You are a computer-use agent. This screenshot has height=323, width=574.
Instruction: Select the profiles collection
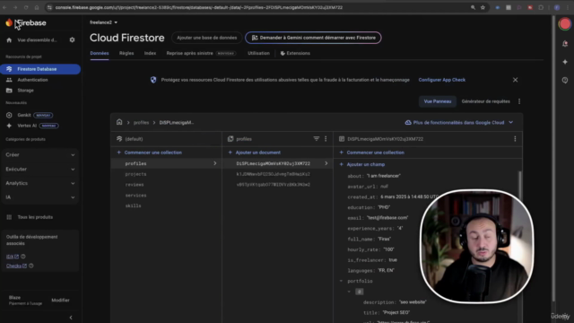coord(166,163)
